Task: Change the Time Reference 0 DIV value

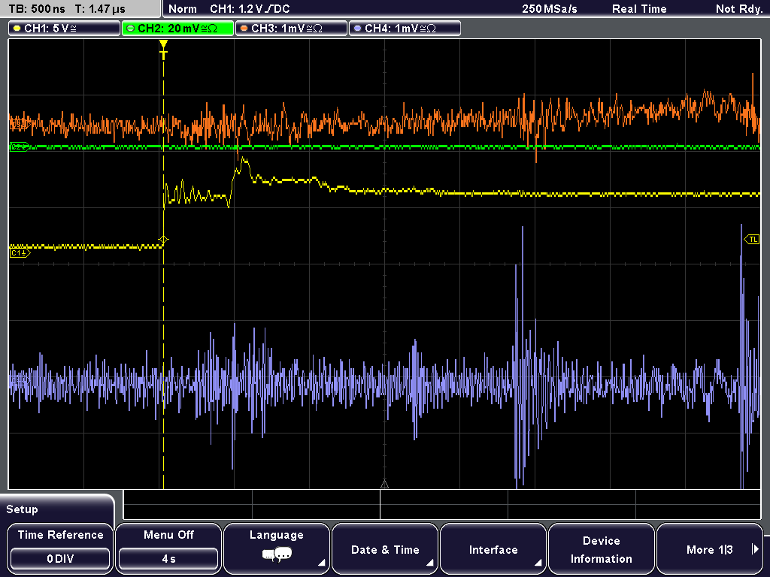Action: pos(60,559)
